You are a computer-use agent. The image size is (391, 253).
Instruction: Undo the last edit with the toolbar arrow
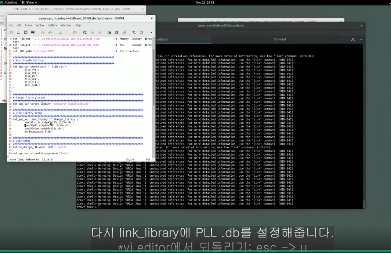pos(43,32)
